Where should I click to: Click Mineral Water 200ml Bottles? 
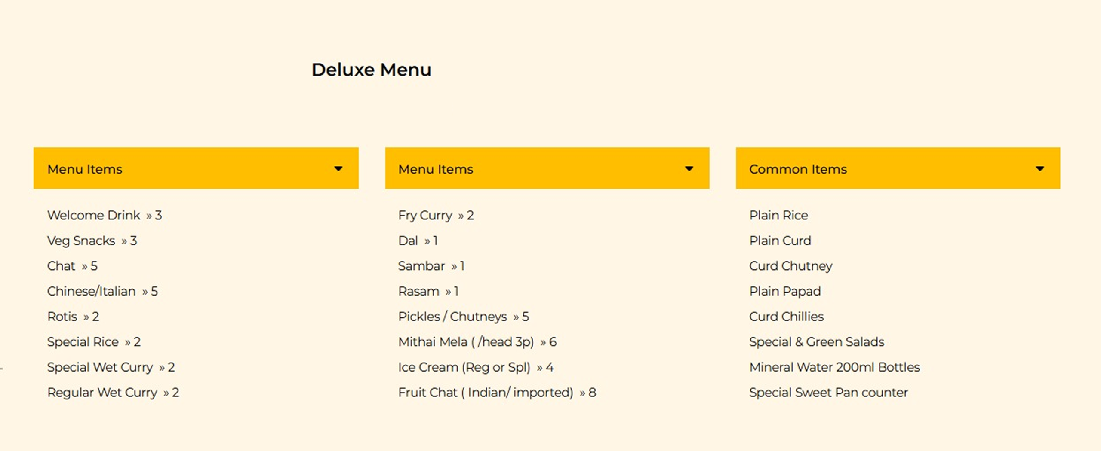(834, 367)
